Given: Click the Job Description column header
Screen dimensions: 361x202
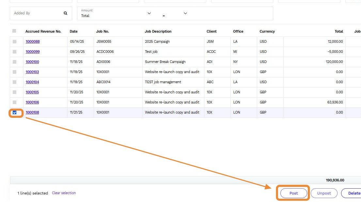Looking at the screenshot, I should [158, 32].
